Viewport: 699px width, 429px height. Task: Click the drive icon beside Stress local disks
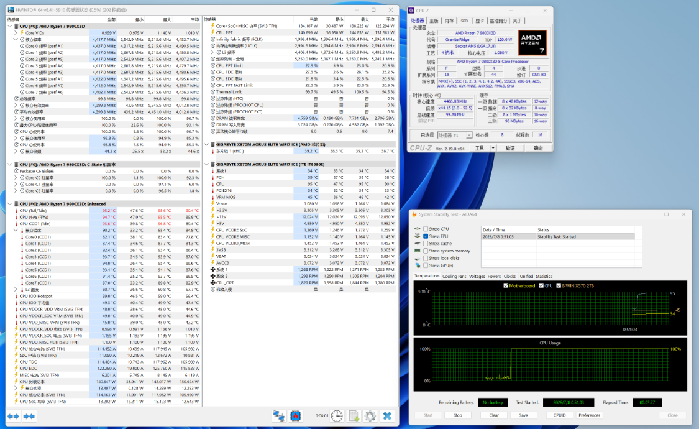[x=418, y=258]
